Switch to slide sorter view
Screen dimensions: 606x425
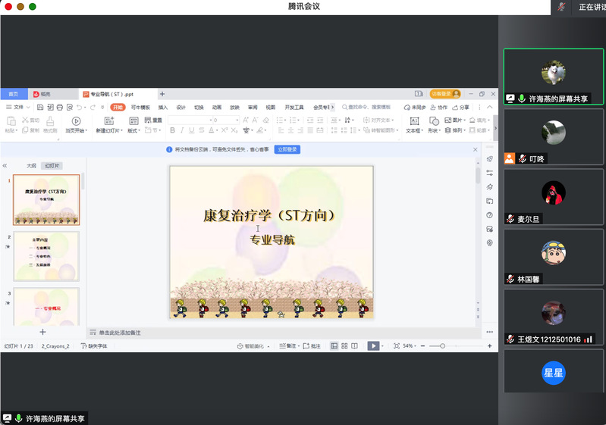pyautogui.click(x=344, y=345)
